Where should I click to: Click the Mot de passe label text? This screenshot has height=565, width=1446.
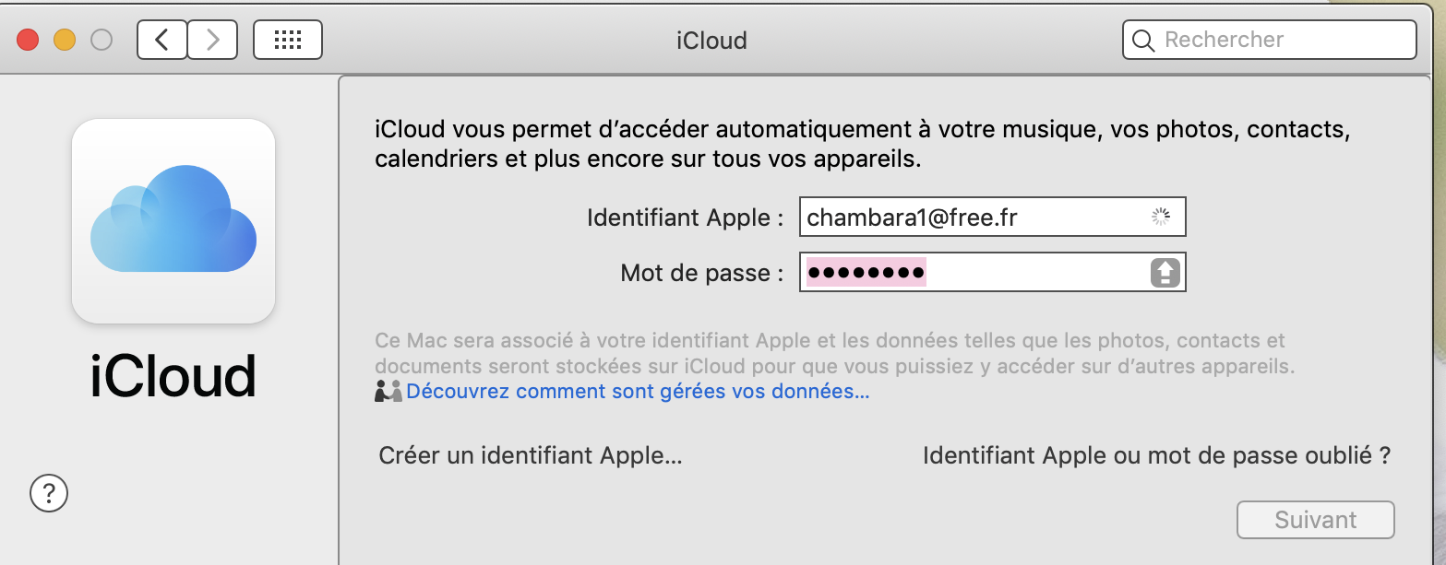pos(702,273)
